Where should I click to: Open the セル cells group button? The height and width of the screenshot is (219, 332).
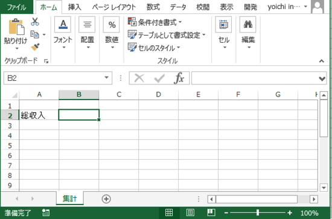(224, 33)
